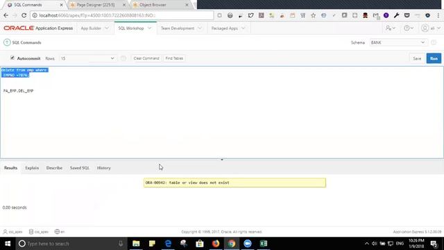Screen dimensions: 444x250
Task: Open Sticky Notes from taskbar
Action: (x=152, y=244)
